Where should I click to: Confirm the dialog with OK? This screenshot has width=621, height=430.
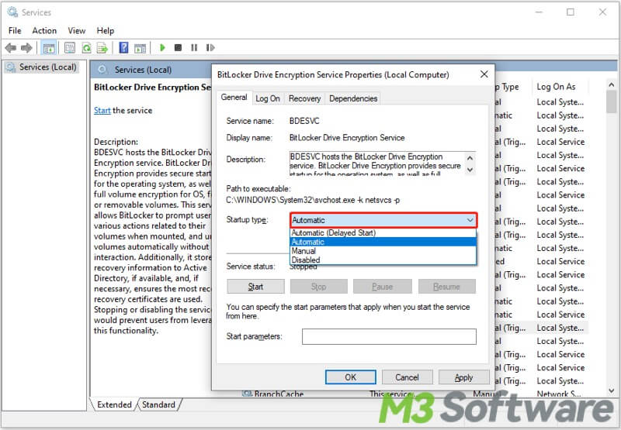351,377
